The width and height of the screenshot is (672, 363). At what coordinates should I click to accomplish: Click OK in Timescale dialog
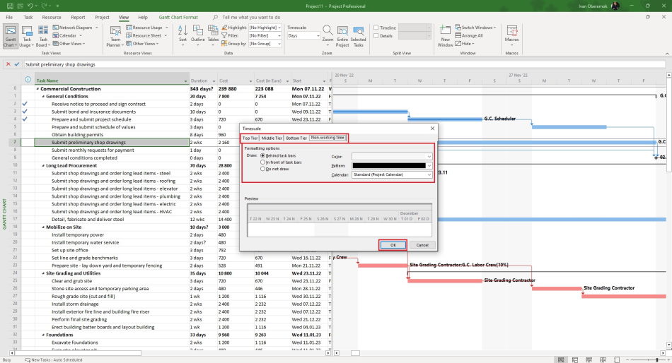393,245
